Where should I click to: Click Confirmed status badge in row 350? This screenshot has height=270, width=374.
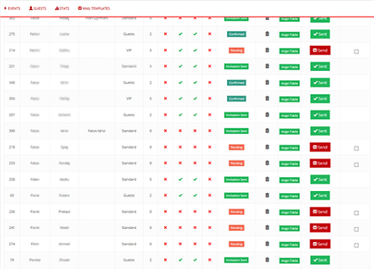coord(236,99)
